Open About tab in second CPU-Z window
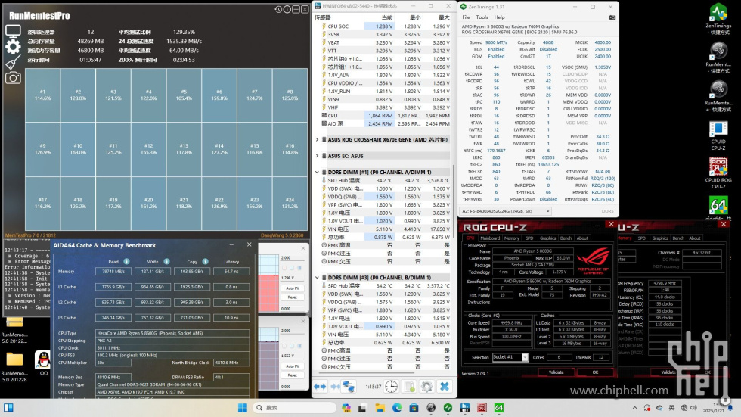The image size is (741, 417). (695, 238)
